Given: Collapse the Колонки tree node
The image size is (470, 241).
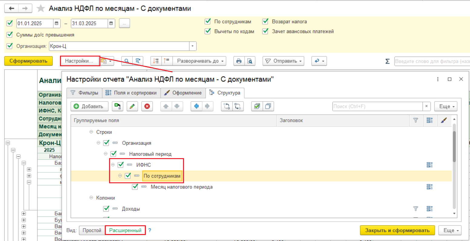Looking at the screenshot, I should pyautogui.click(x=91, y=198).
